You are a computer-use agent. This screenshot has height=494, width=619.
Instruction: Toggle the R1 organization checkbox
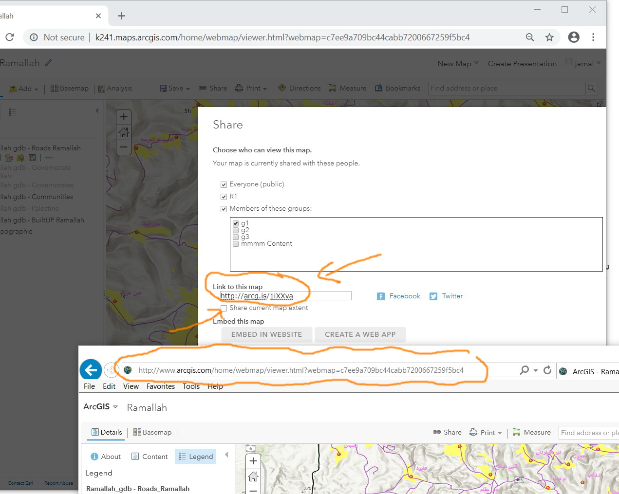click(224, 197)
